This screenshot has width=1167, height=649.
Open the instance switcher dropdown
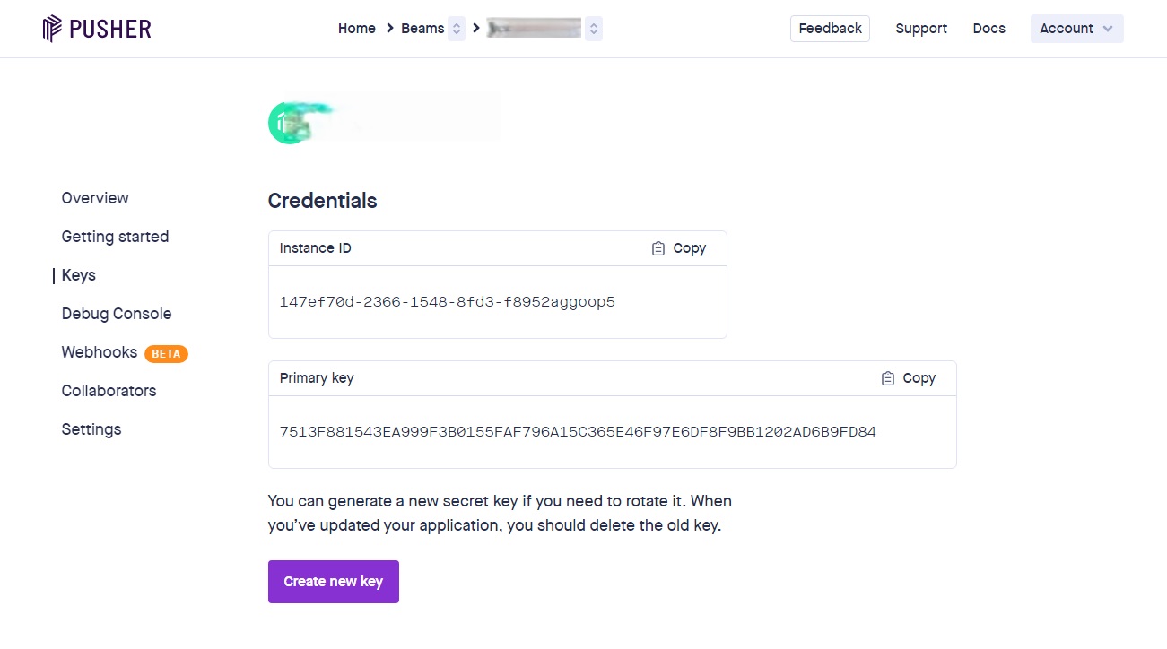593,29
